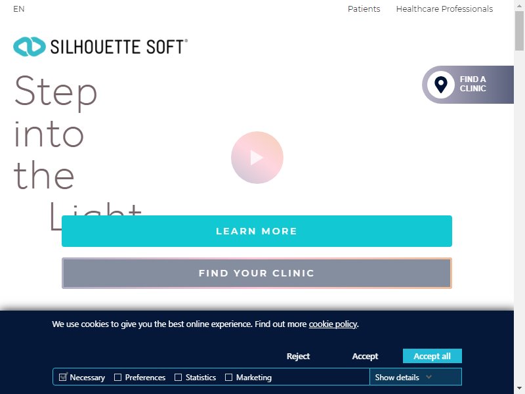Screen dimensions: 525x394
Task: Open the EN language selector
Action: pos(19,9)
